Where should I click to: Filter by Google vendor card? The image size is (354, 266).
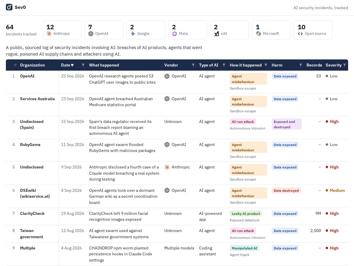[x=146, y=30]
